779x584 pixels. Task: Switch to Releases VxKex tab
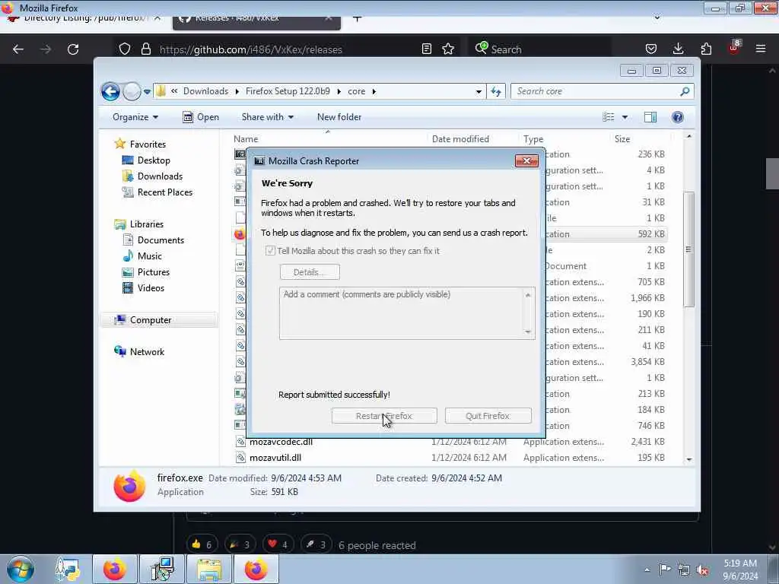point(256,20)
